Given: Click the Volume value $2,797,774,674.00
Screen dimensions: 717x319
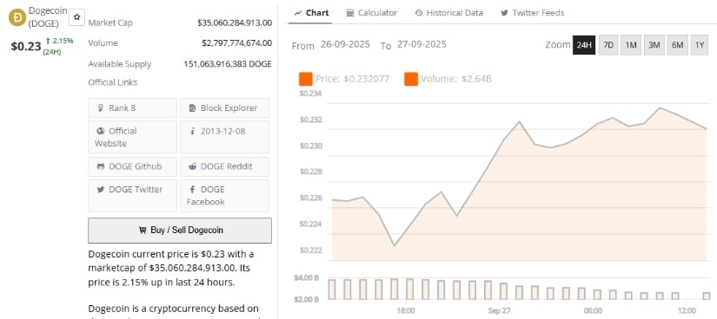Looking at the screenshot, I should click(237, 42).
